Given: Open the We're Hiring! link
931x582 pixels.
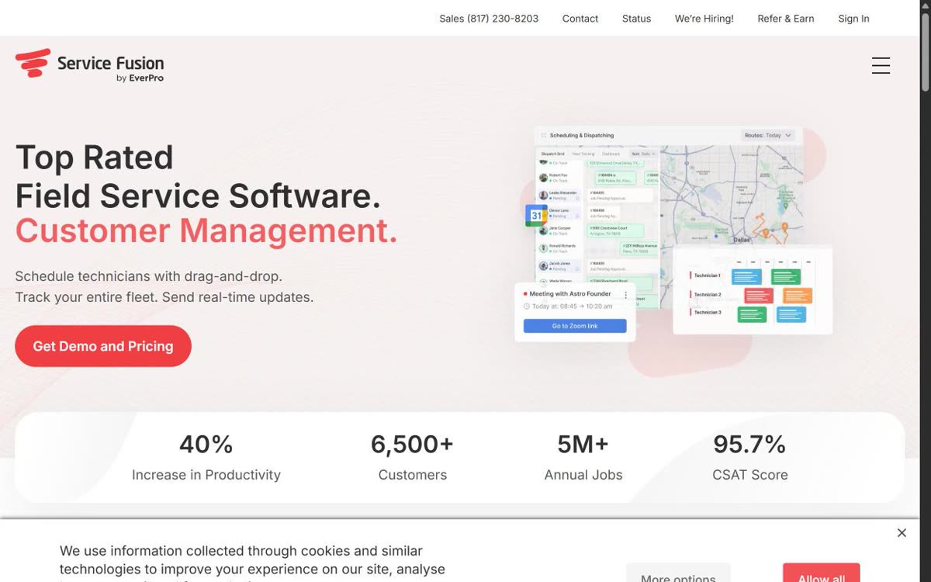Looking at the screenshot, I should tap(704, 19).
